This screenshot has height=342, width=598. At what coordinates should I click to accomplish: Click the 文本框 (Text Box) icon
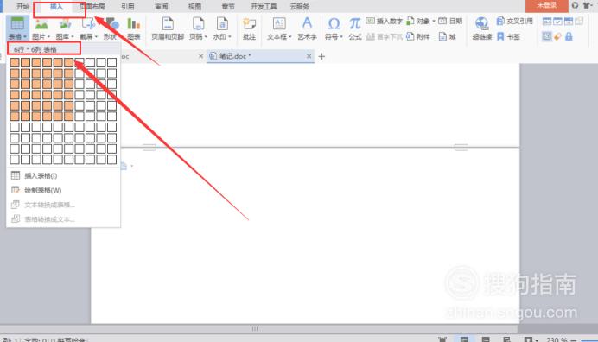click(x=279, y=24)
